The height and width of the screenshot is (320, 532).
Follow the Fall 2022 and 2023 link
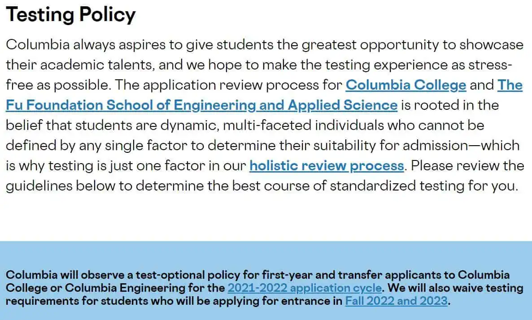pos(396,301)
